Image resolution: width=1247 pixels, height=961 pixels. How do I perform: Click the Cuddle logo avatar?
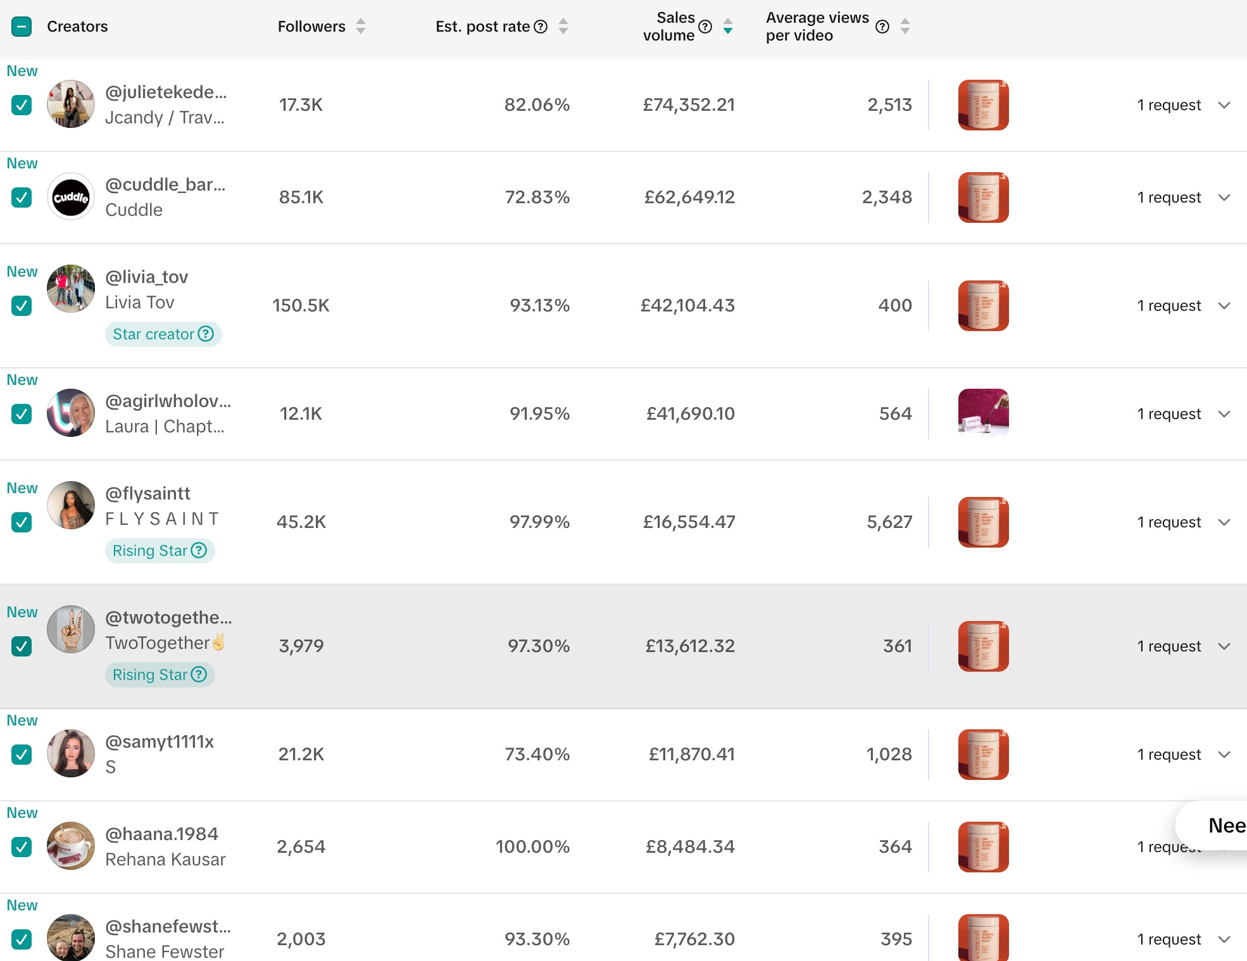(71, 198)
